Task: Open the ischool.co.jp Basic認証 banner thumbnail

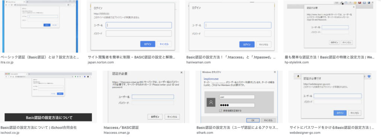Action: click(x=48, y=97)
